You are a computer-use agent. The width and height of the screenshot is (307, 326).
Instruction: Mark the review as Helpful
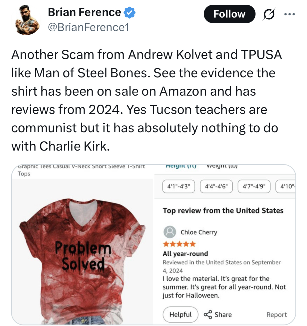coord(180,315)
